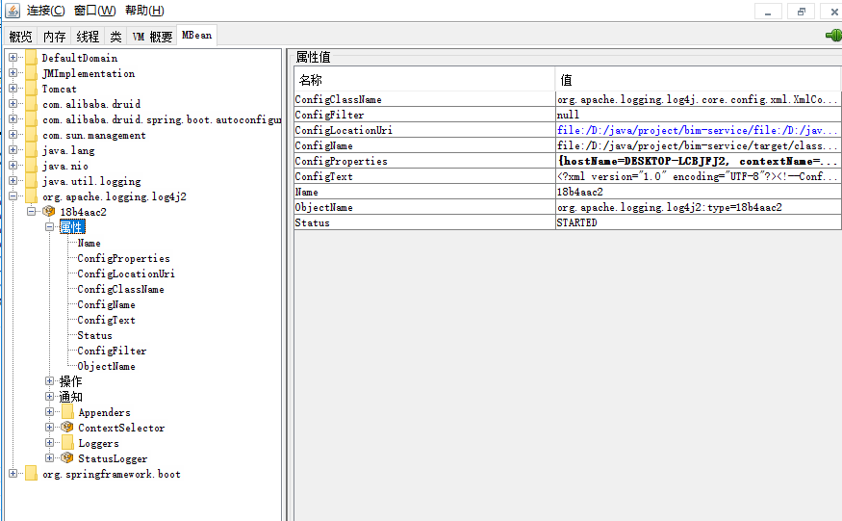Click the java.lang folder icon
This screenshot has height=521, width=842.
click(31, 150)
